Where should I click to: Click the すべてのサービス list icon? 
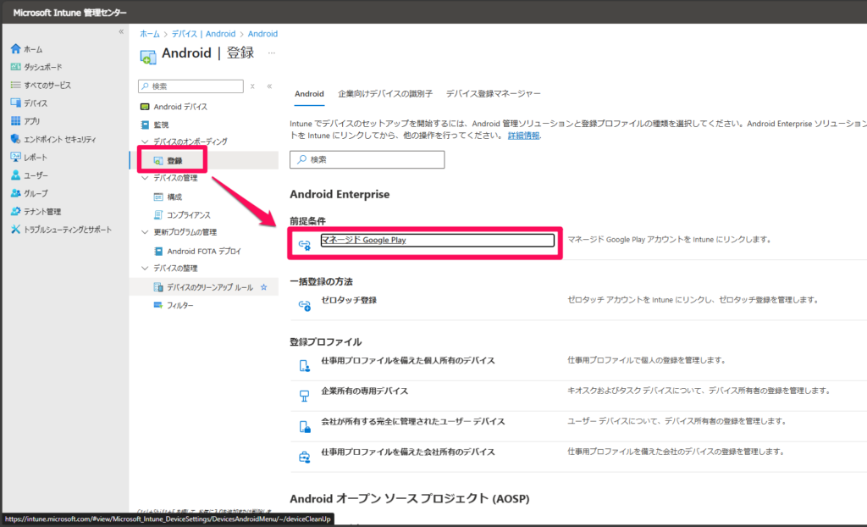tap(15, 86)
